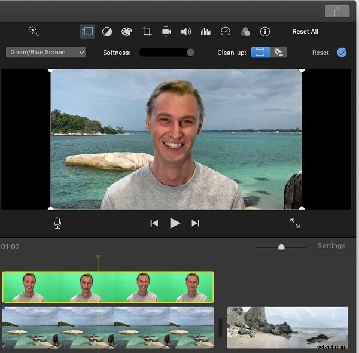Click the bottom-right crop handle of preview

click(302, 209)
